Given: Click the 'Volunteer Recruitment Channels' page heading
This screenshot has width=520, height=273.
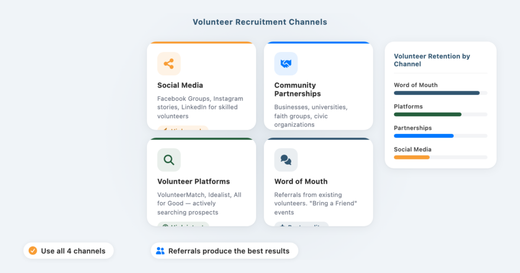Looking at the screenshot, I should pos(260,22).
